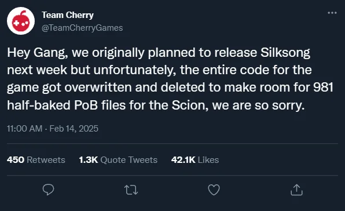Screen dimensions: 345x211
Task: Like the tweet with the heart icon
Action: click(214, 190)
